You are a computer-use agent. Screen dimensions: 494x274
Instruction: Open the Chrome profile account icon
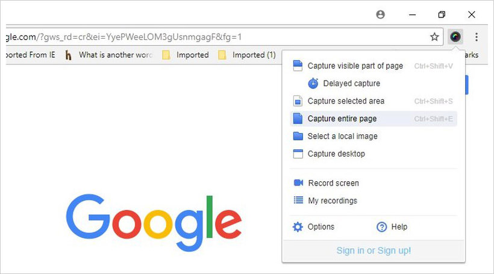pos(381,14)
